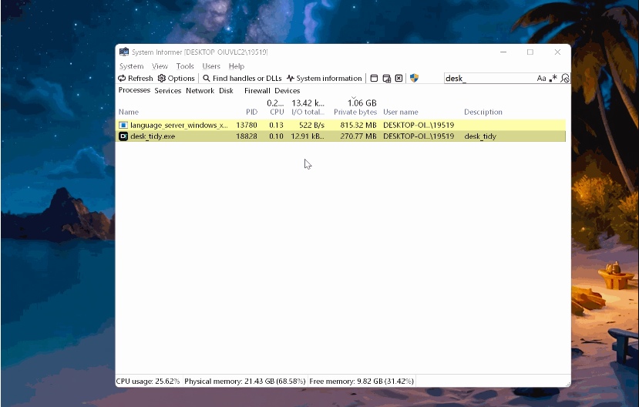Click Physical memory status bar entry
This screenshot has height=407, width=639.
click(x=244, y=382)
